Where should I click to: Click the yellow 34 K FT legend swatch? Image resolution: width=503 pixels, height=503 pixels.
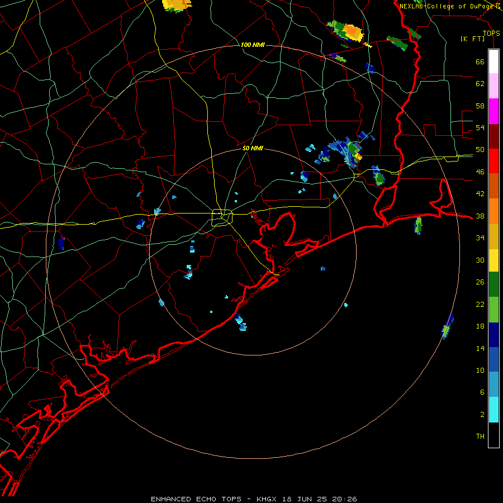click(493, 260)
